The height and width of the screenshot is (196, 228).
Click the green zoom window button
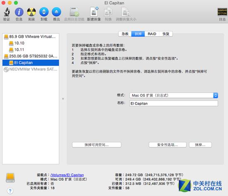coord(16,2)
